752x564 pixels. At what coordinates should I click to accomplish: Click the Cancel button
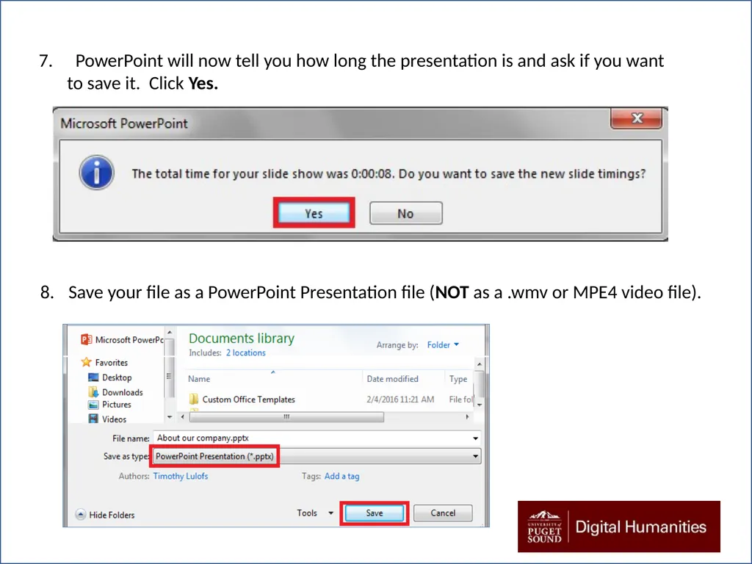(443, 513)
